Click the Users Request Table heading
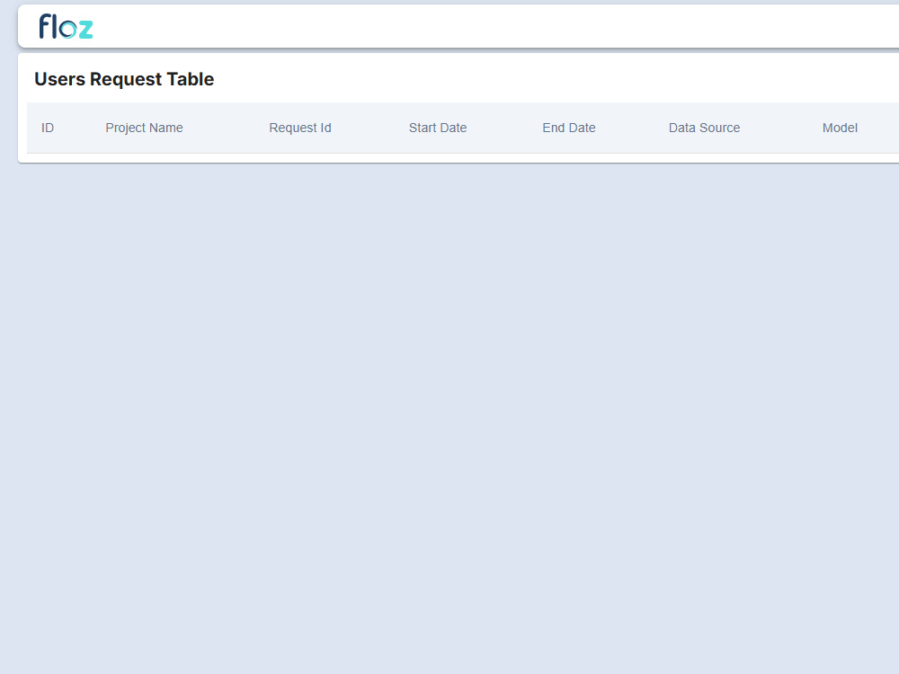This screenshot has height=674, width=899. pyautogui.click(x=124, y=79)
